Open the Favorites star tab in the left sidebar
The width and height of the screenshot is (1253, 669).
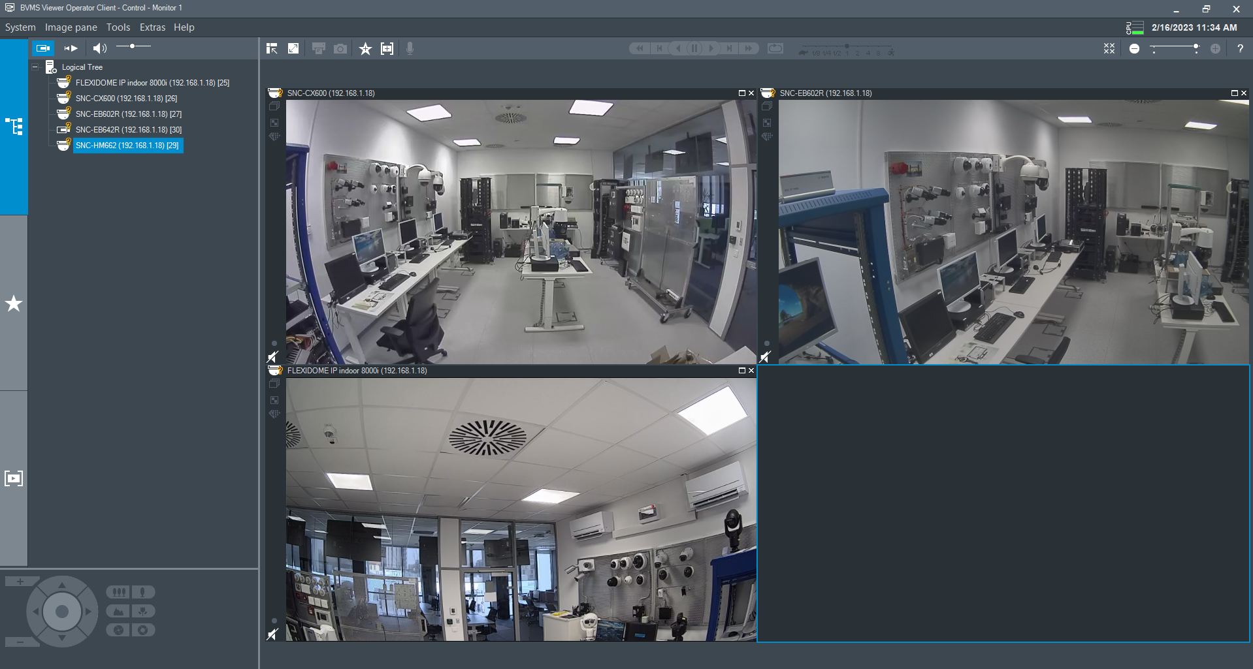pos(14,303)
